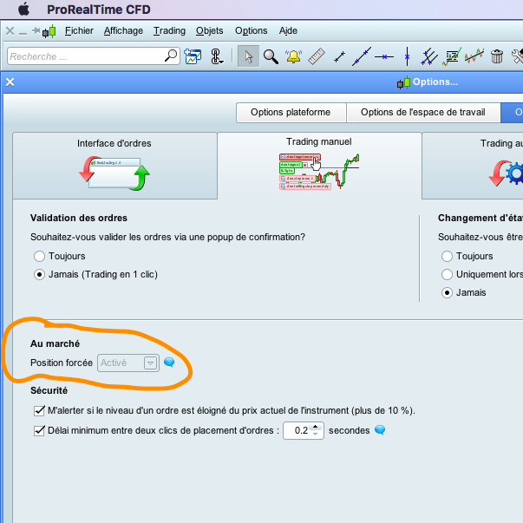Open the Affichage menu
This screenshot has height=523, width=523.
coord(123,30)
